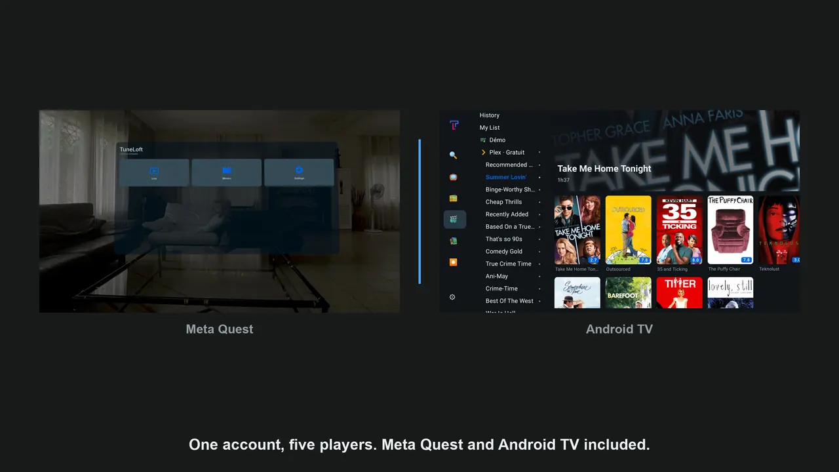
Task: Open the Ani-May category
Action: 497,276
